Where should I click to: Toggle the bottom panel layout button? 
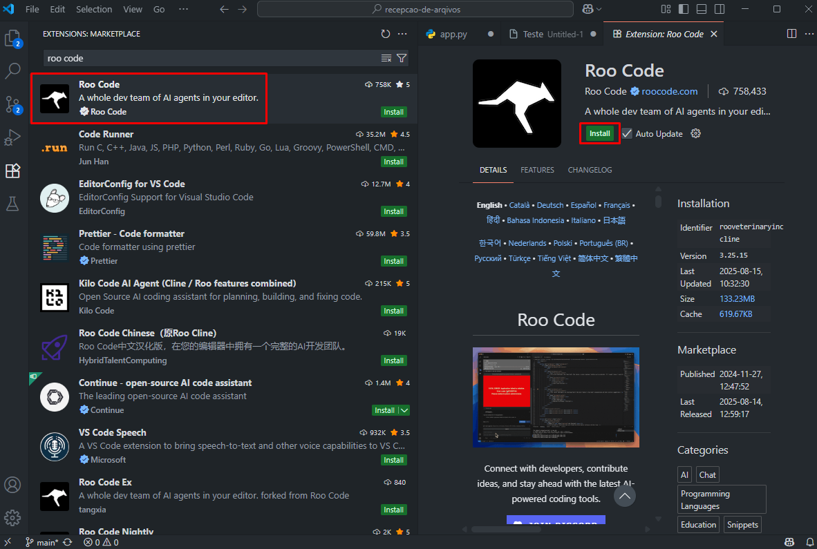click(702, 9)
